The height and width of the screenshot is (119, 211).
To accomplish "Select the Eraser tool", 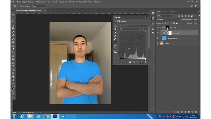I will (13, 49).
